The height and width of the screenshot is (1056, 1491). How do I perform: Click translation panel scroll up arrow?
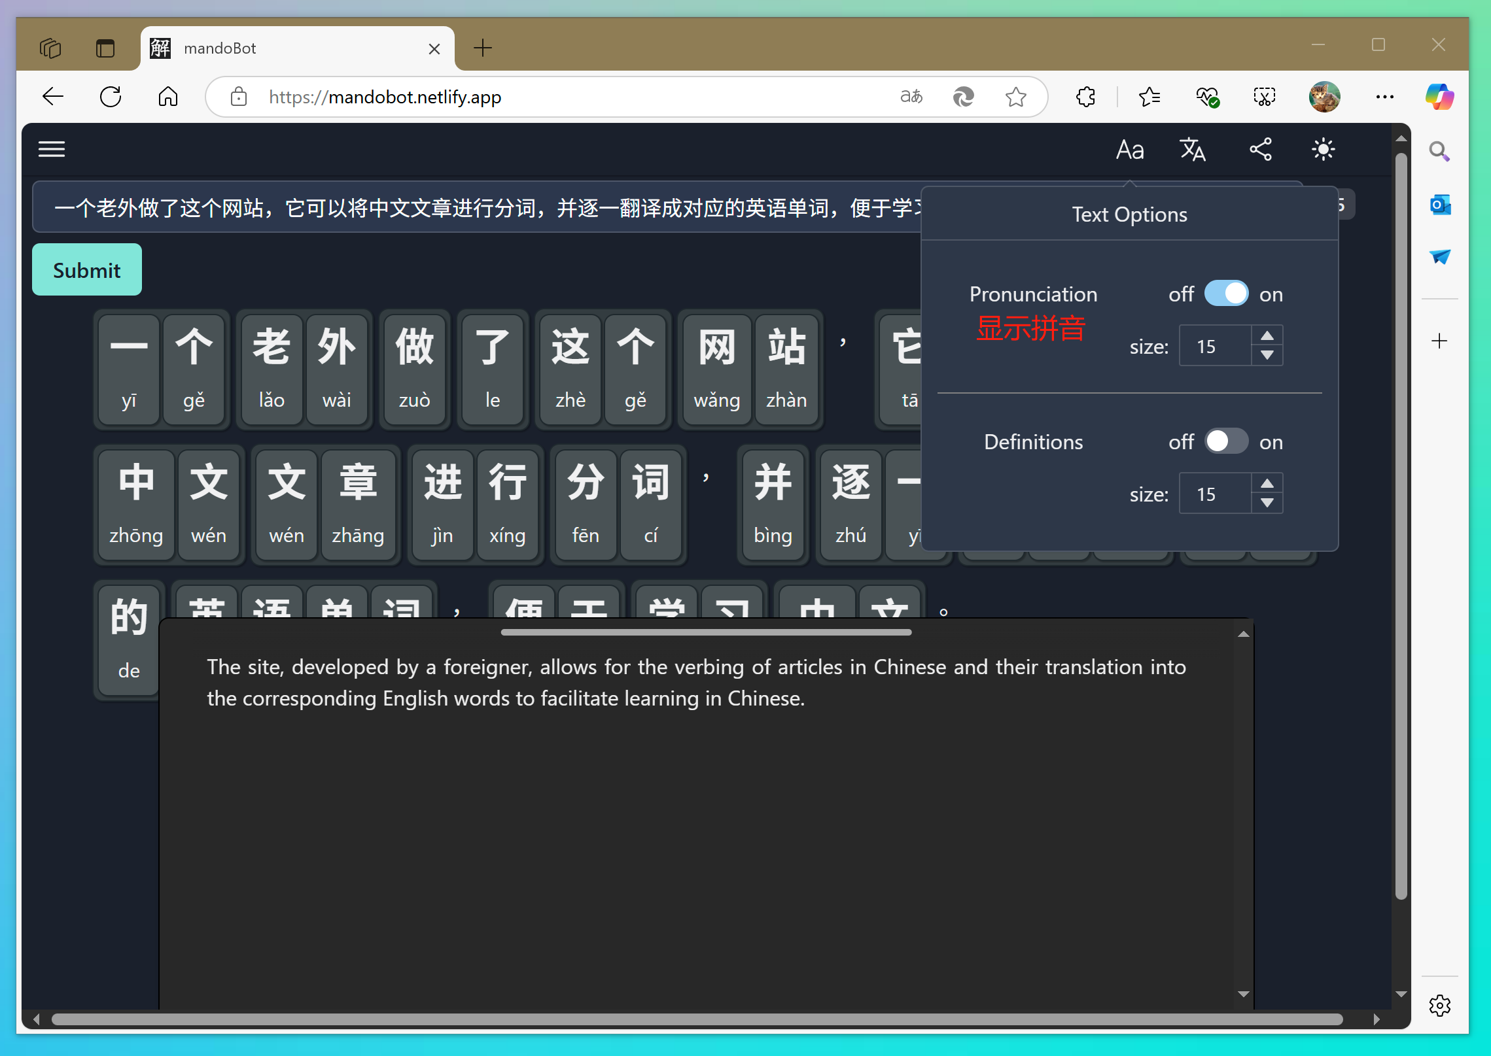[1244, 634]
